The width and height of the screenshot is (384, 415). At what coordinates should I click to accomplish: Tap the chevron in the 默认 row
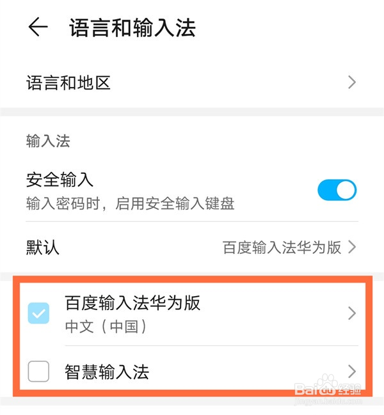352,247
